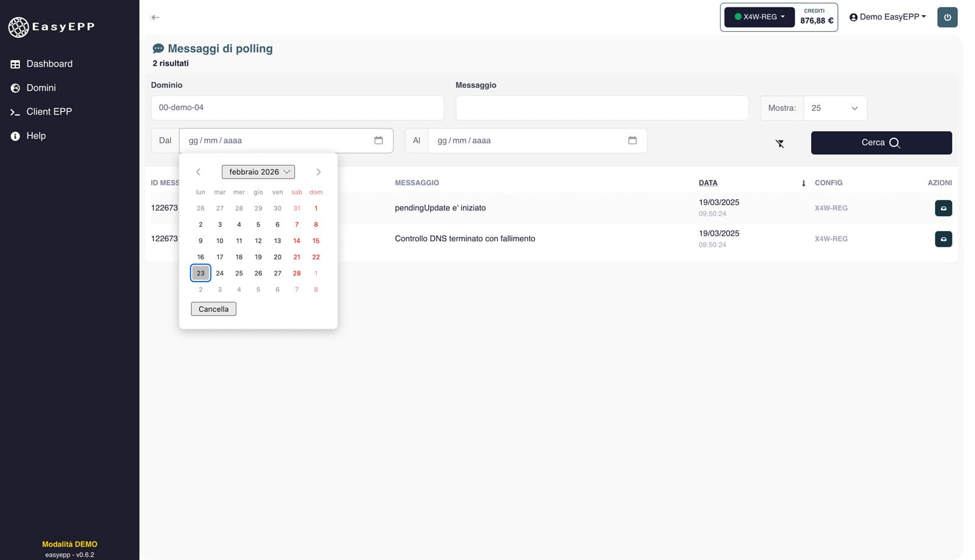Image resolution: width=975 pixels, height=560 pixels.
Task: Navigate to Client EPP in sidebar
Action: click(49, 112)
